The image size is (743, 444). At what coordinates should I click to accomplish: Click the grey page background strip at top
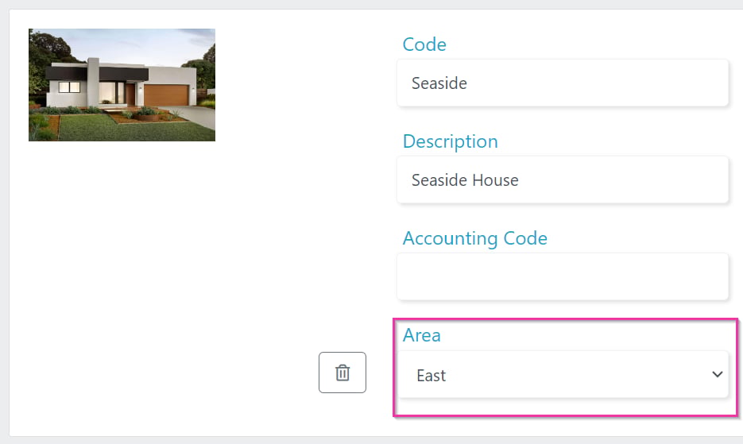tap(372, 4)
